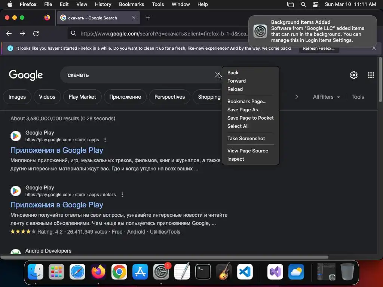Select the Play Market filter chip
The image size is (383, 287).
82,97
